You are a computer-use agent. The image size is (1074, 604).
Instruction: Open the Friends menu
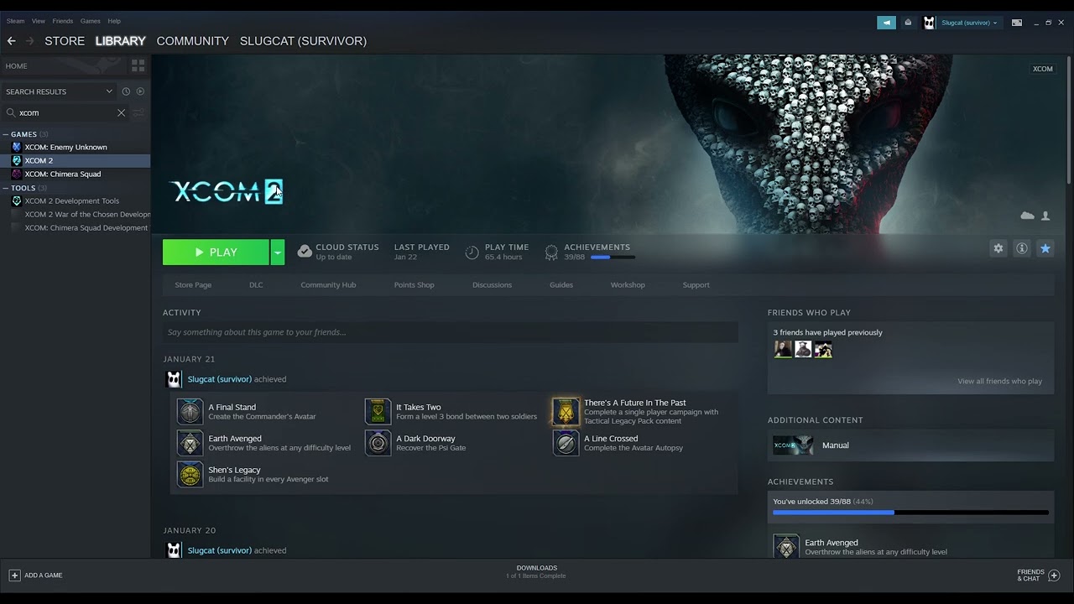tap(62, 21)
